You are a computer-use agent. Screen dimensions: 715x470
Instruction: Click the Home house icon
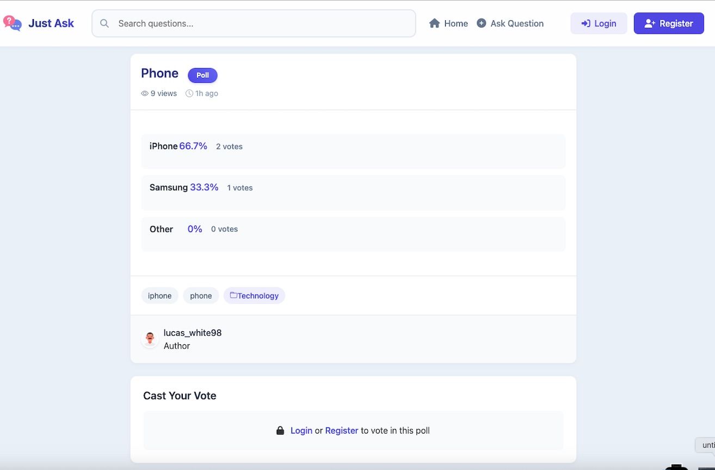434,23
